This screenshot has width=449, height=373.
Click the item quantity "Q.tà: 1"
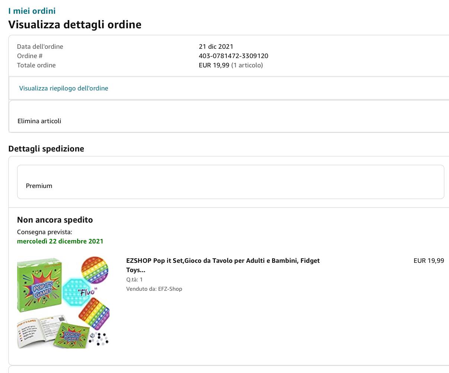[134, 280]
